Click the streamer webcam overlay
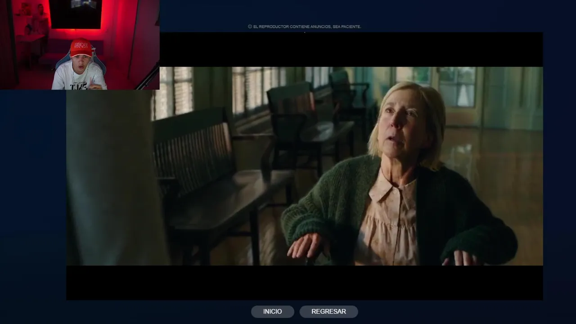The width and height of the screenshot is (576, 324). click(80, 45)
